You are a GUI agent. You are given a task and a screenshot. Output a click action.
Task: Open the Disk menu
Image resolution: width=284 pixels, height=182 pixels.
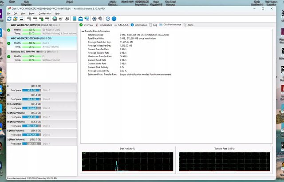pyautogui.click(x=16, y=13)
